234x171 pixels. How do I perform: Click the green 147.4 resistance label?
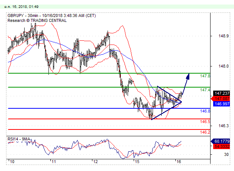pyautogui.click(x=205, y=90)
